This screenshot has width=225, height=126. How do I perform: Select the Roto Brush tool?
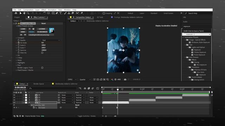[x=77, y=13]
